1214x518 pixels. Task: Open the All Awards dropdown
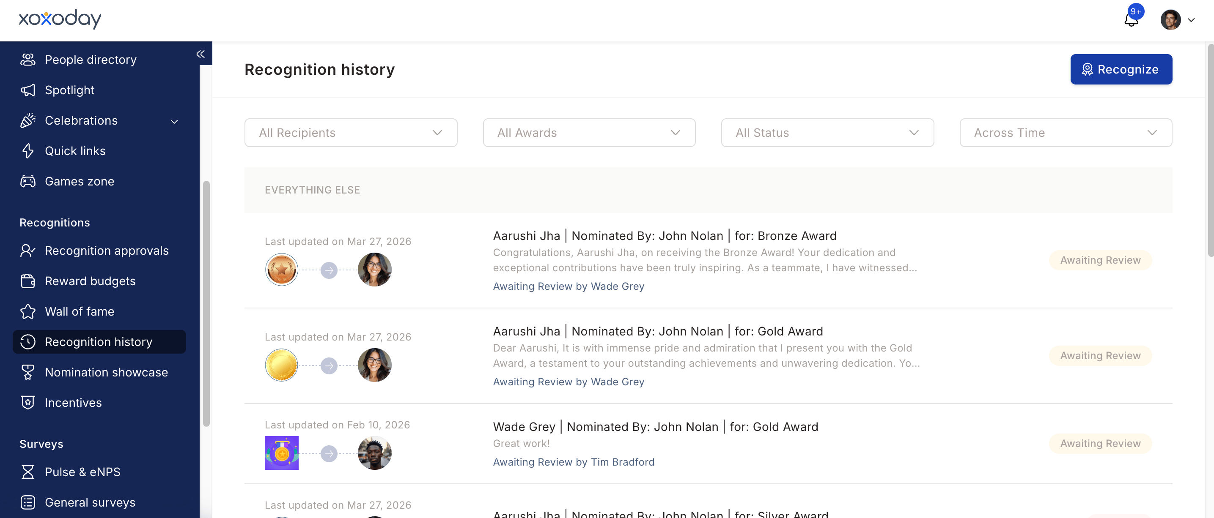[x=589, y=133]
